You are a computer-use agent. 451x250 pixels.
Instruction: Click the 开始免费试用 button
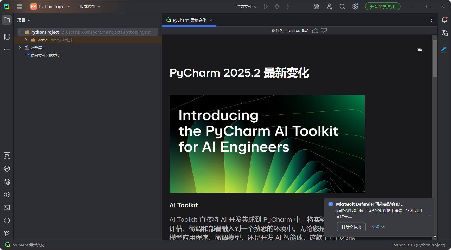point(383,6)
